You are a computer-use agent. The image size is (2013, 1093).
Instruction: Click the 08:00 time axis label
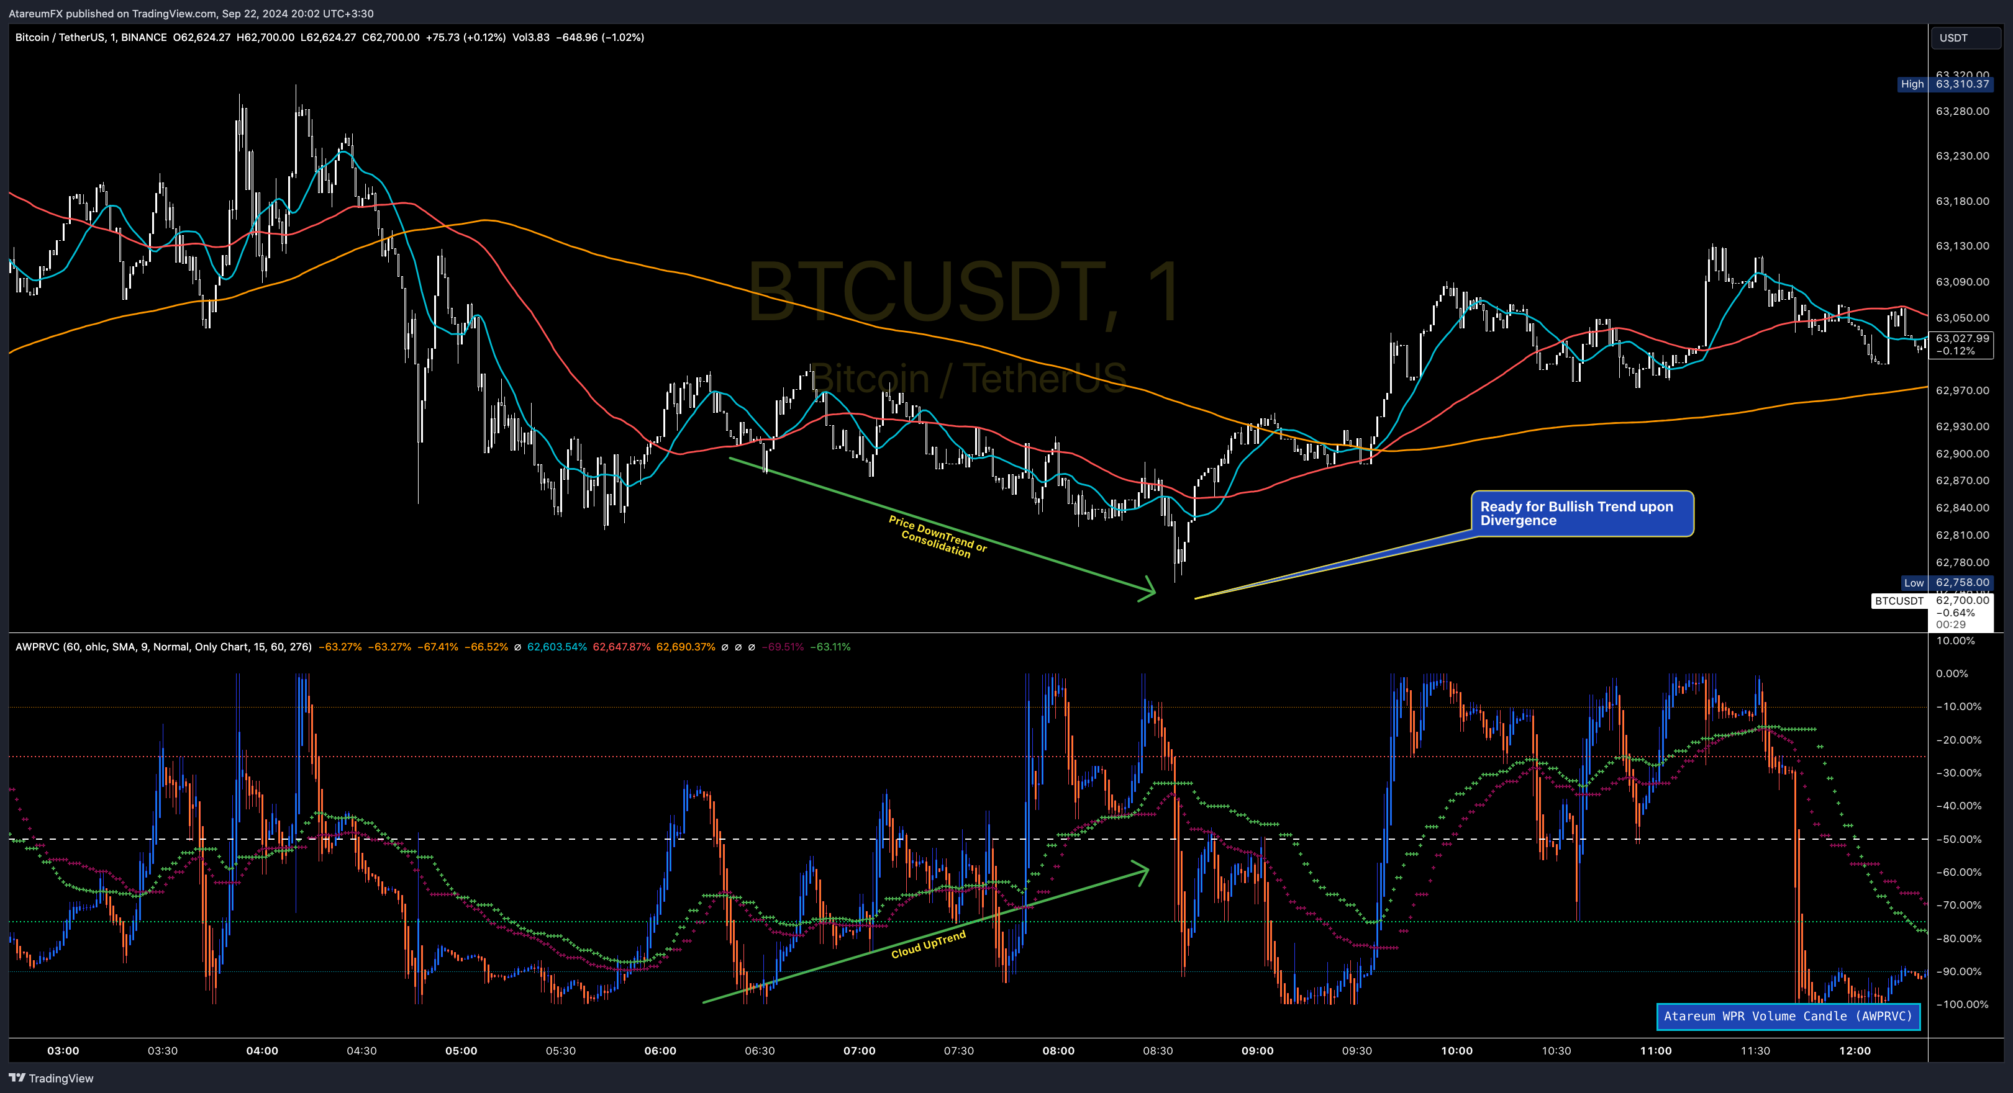pos(1058,1051)
